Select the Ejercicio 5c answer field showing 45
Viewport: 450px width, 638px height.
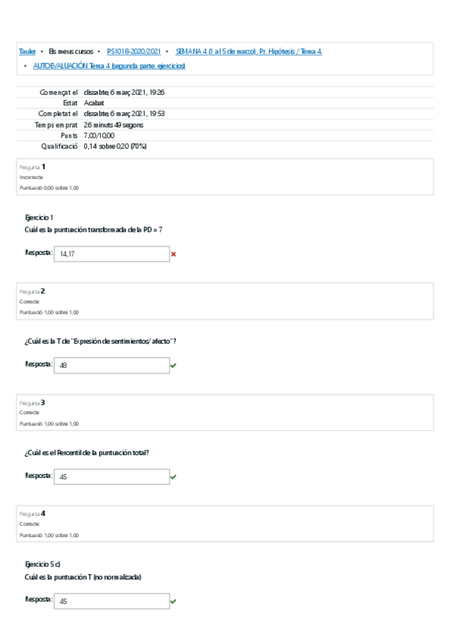tap(111, 600)
